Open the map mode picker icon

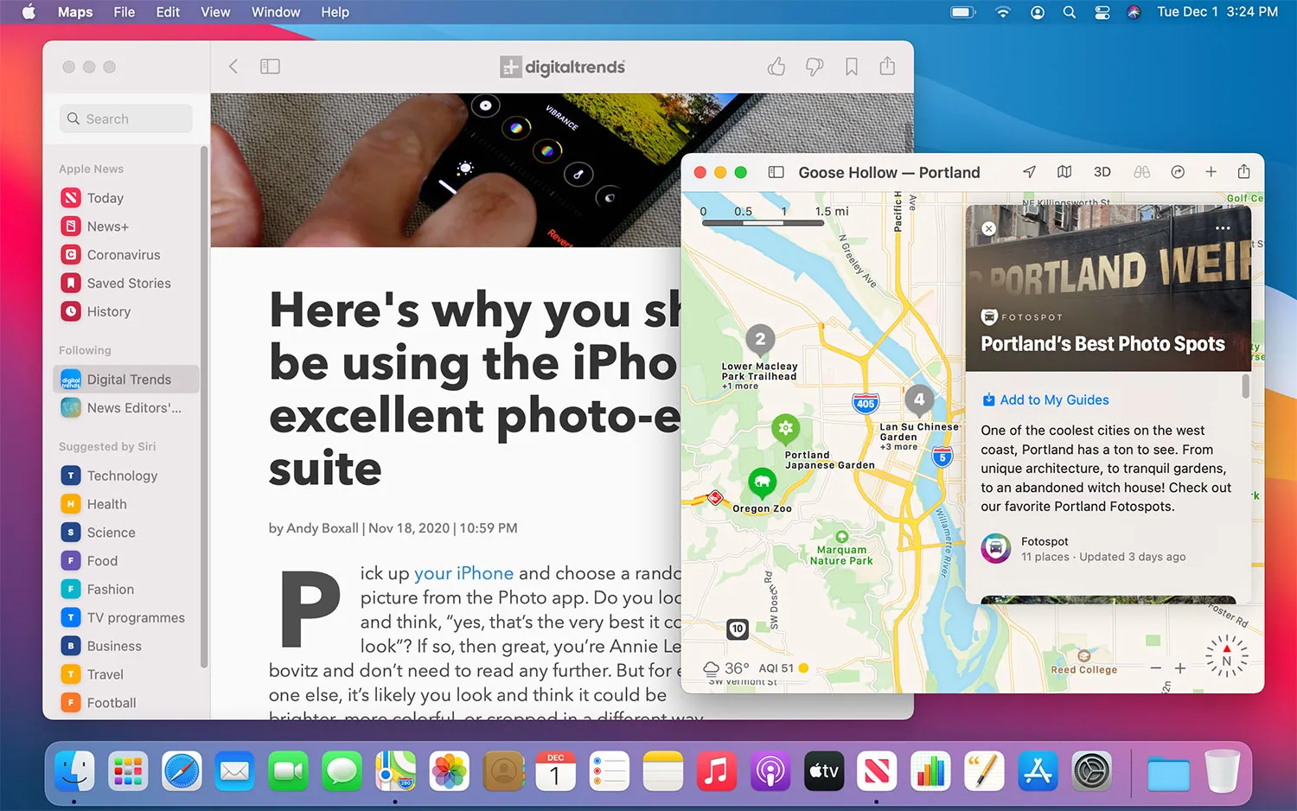(1064, 171)
